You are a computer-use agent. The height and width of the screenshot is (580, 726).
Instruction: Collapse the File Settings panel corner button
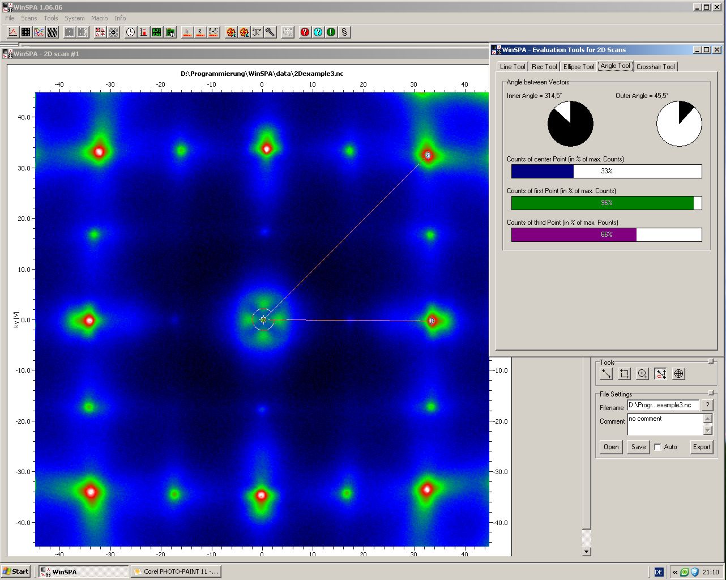point(711,393)
